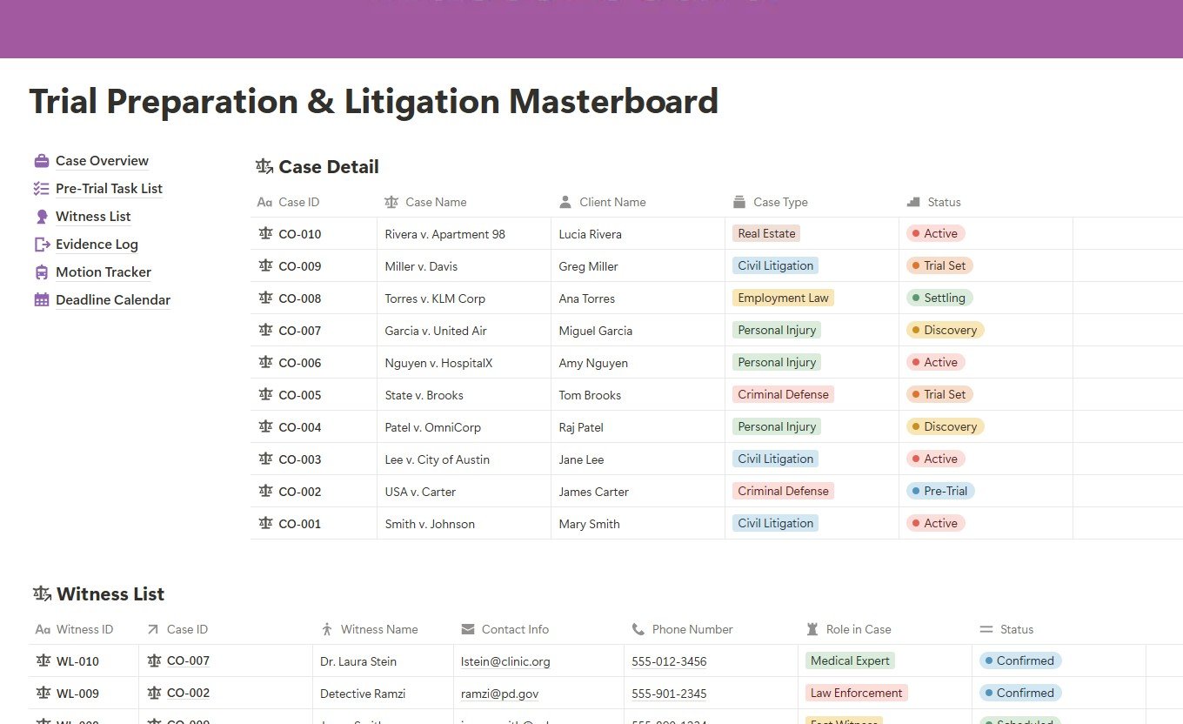Click the export arrow icon beside Evidence Log
Viewport: 1183px width, 724px height.
(42, 245)
